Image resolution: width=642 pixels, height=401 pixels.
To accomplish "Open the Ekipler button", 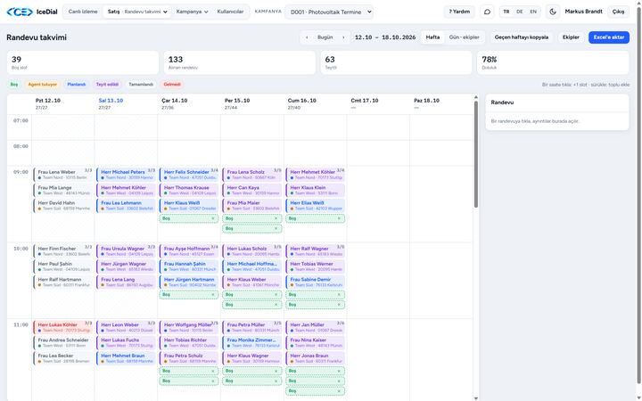I will (571, 37).
